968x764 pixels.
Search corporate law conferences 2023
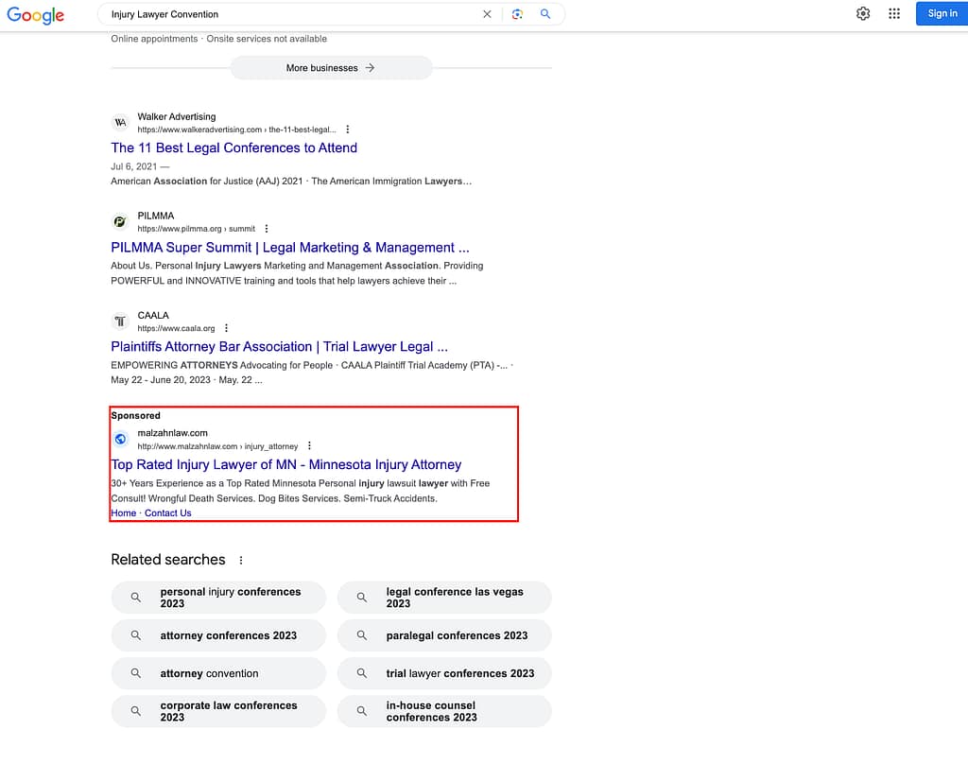pyautogui.click(x=218, y=711)
